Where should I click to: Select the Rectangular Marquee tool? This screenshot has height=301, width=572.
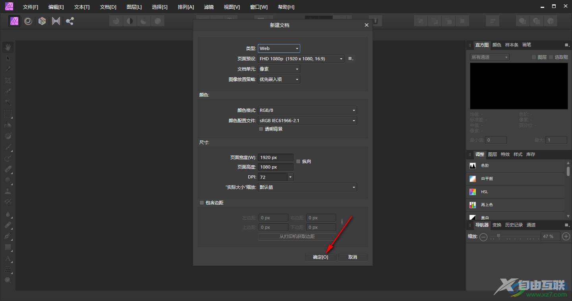[x=8, y=114]
